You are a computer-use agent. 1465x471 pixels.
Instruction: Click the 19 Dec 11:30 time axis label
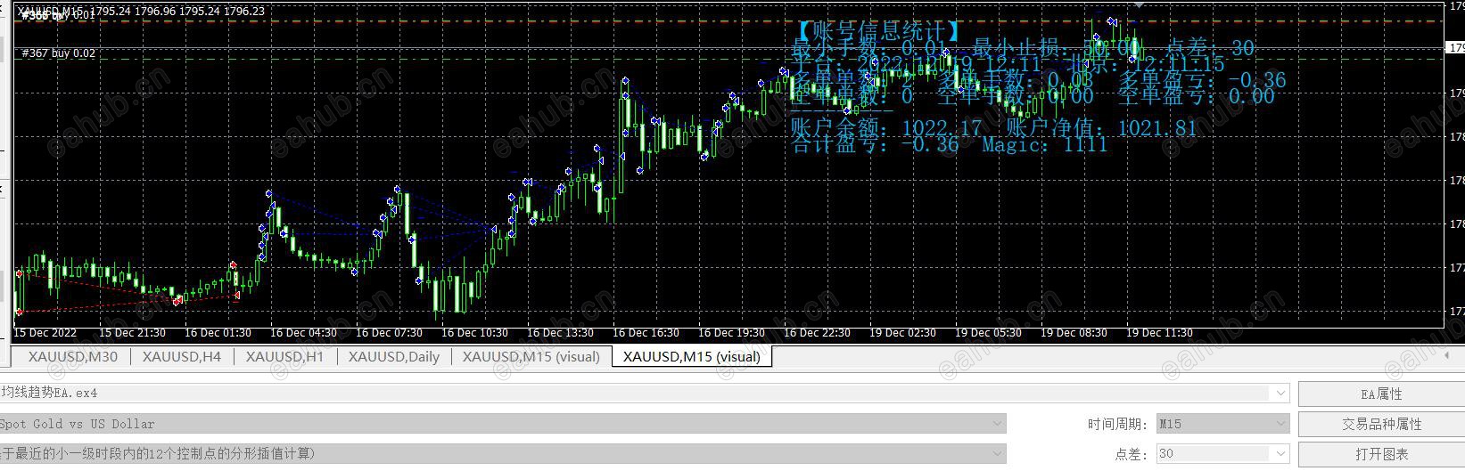[x=1158, y=333]
